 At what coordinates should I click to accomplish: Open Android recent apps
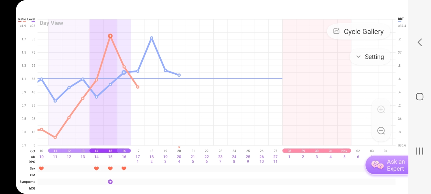420,151
